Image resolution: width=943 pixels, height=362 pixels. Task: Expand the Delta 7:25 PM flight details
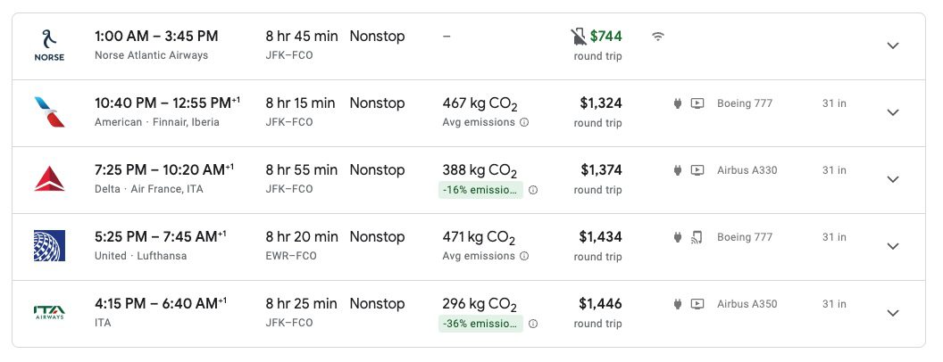click(x=892, y=179)
